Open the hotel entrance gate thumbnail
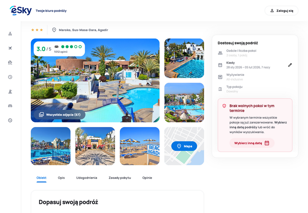The image size is (308, 213). click(95, 146)
